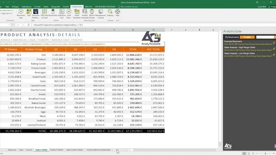Click the zoom slider in the status bar
276x155 pixels.
click(x=266, y=153)
